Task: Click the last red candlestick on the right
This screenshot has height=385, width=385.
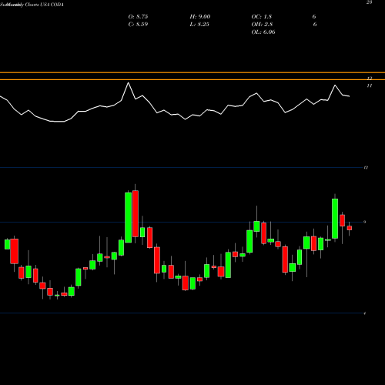Action: (x=350, y=228)
